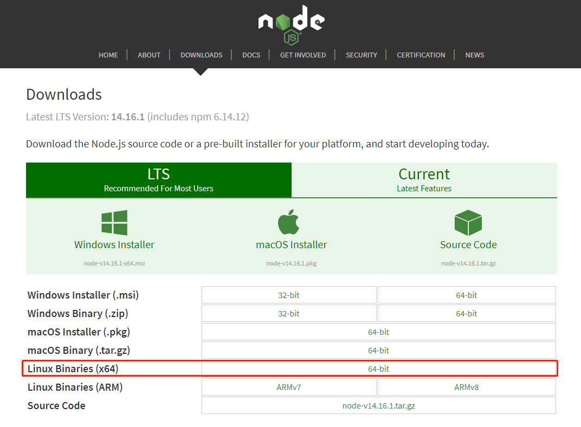Screen dimensions: 581x427
Task: Download Windows Installer (.msi) 64-bit
Action: coord(467,295)
